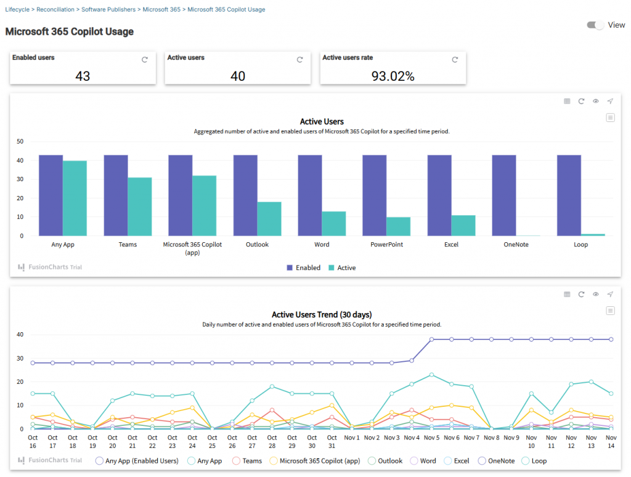Click arrow icon in Active Users Trend toolbar
Screen dimensions: 631x477
(610, 295)
